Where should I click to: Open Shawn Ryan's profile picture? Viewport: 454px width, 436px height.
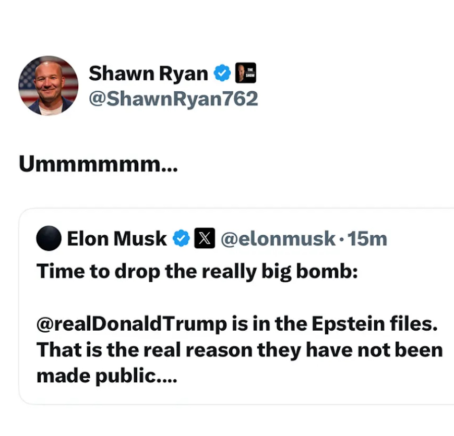point(49,86)
